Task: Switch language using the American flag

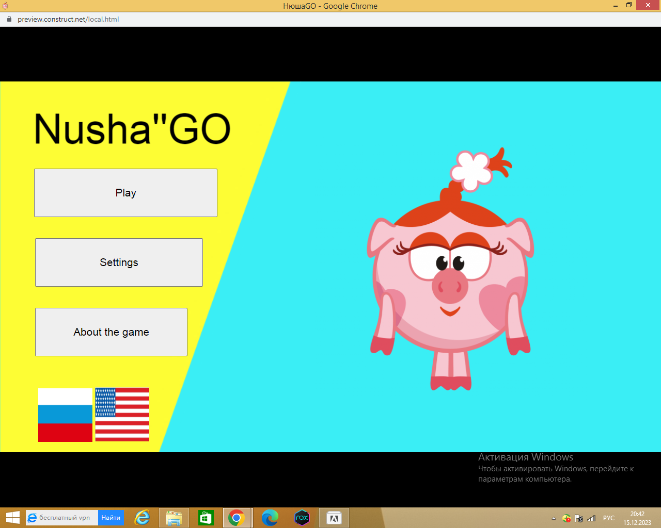Action: click(122, 415)
